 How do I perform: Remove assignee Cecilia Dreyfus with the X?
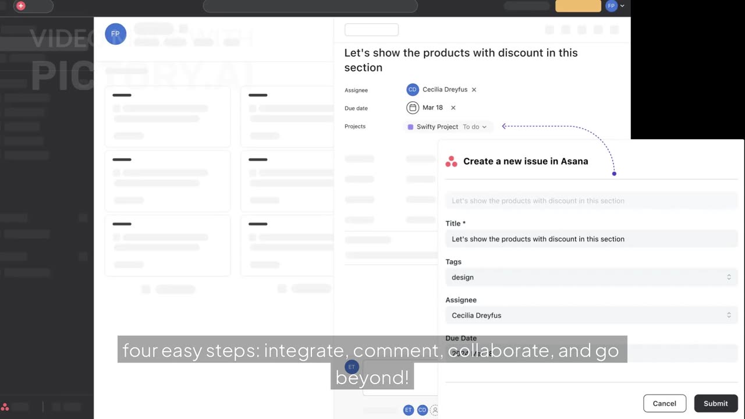coord(474,90)
